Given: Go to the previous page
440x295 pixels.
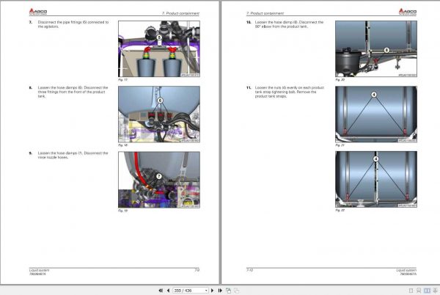Looking at the screenshot, I should [x=168, y=291].
